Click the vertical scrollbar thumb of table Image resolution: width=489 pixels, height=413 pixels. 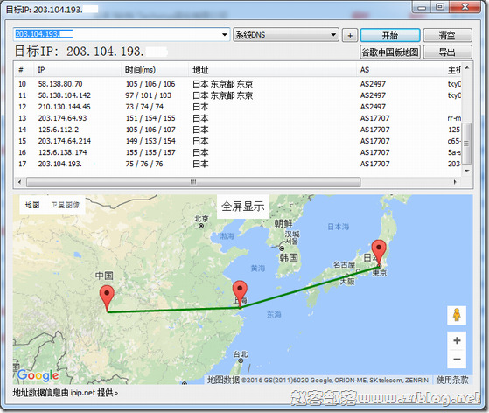point(466,143)
